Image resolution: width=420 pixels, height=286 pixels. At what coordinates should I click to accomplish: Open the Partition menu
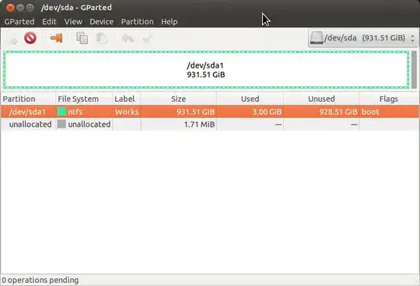click(x=138, y=22)
